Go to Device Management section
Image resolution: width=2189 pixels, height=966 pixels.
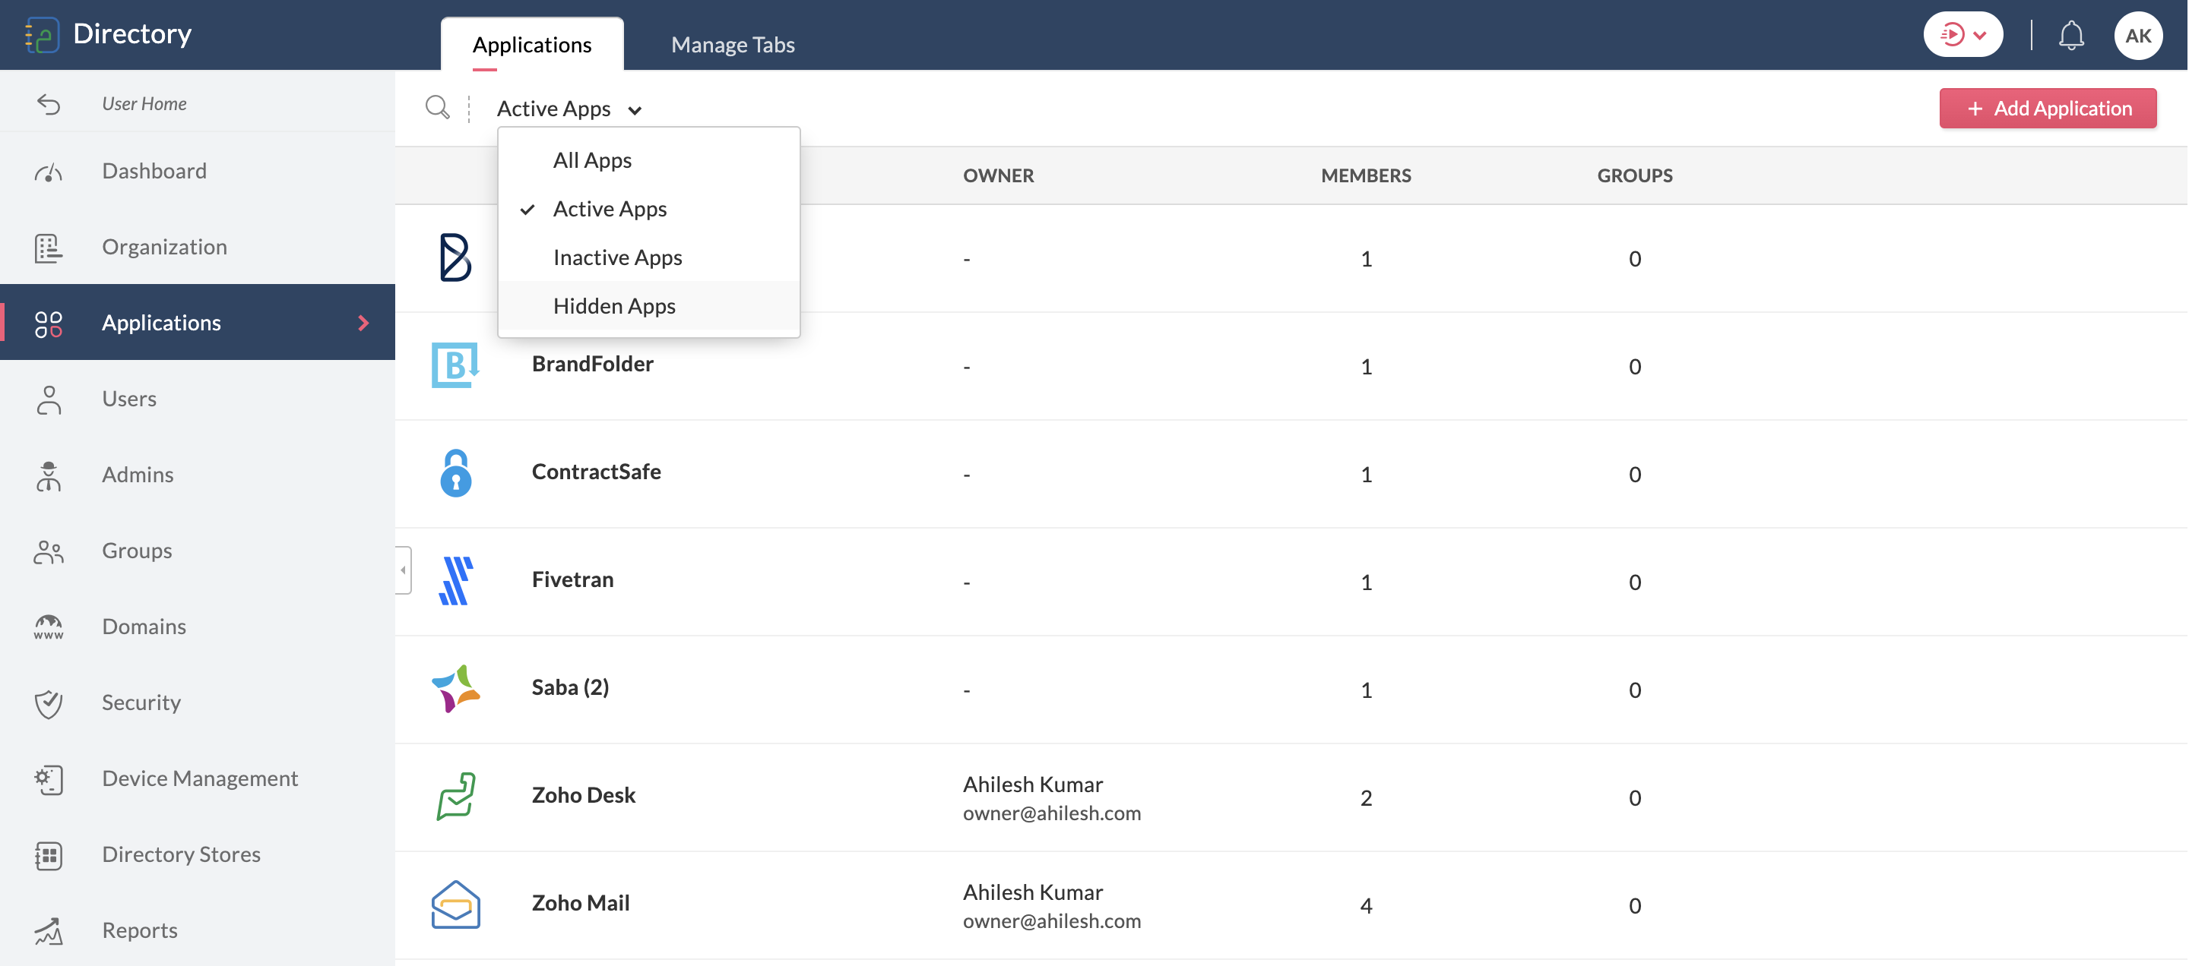(x=200, y=778)
